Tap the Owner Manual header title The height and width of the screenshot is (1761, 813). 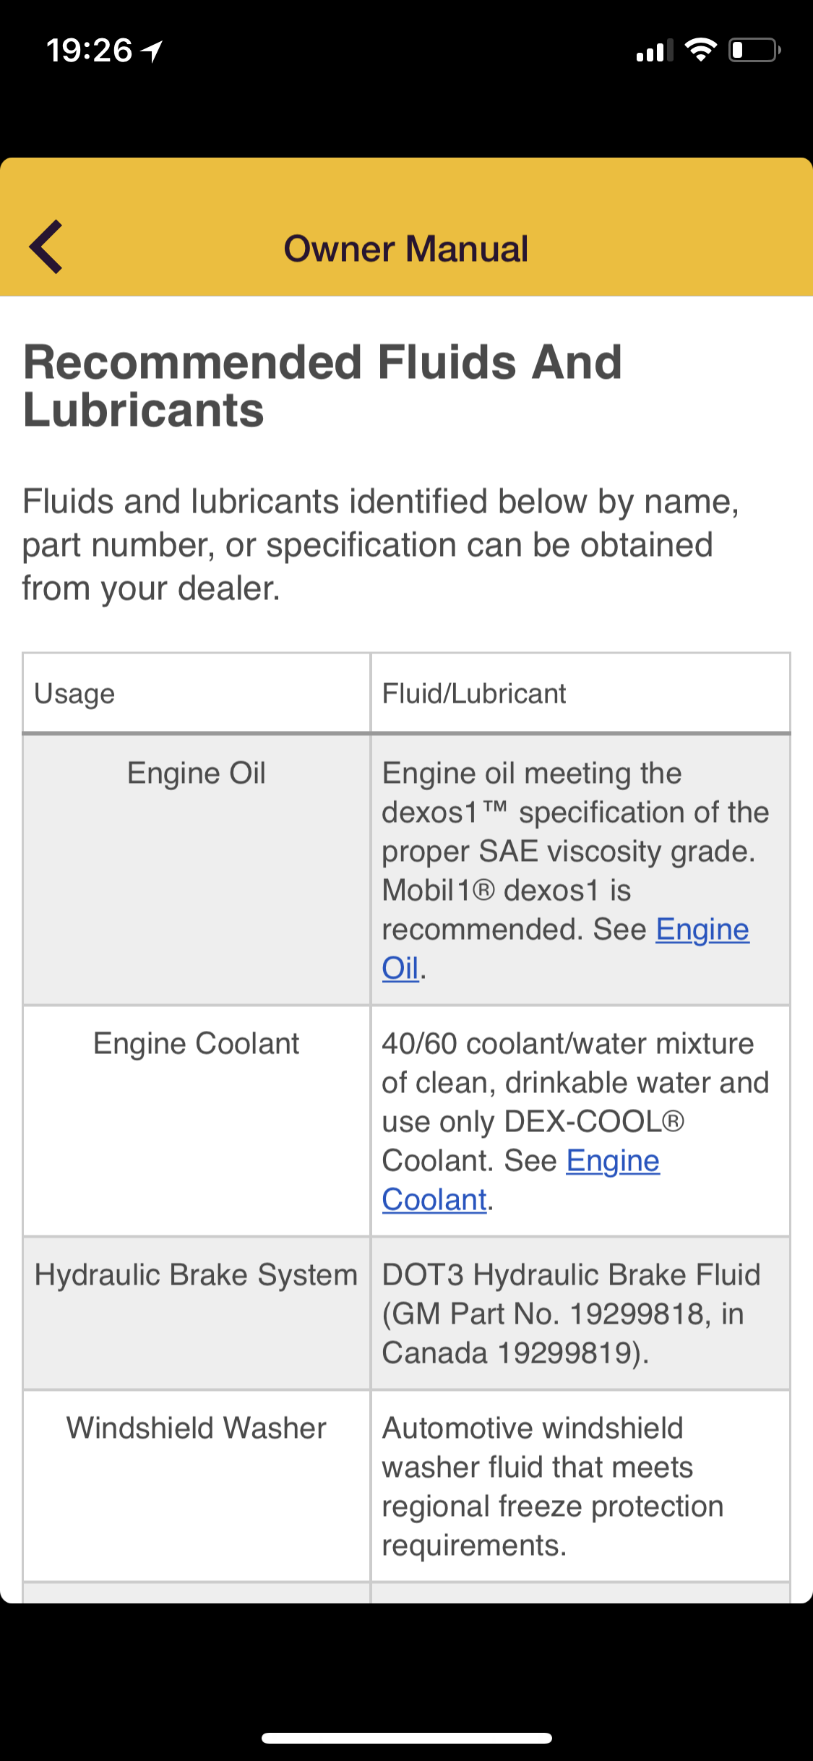click(405, 249)
